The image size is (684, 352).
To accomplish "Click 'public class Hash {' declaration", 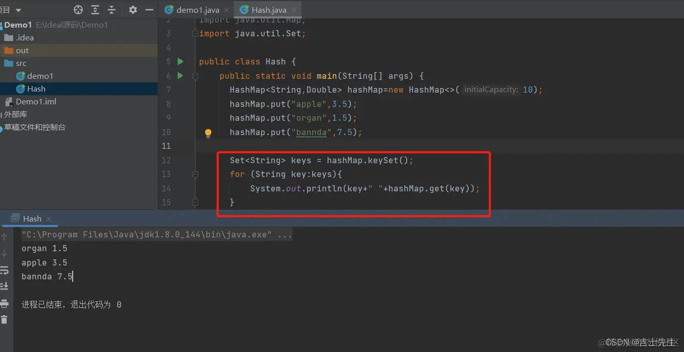I will (x=248, y=61).
